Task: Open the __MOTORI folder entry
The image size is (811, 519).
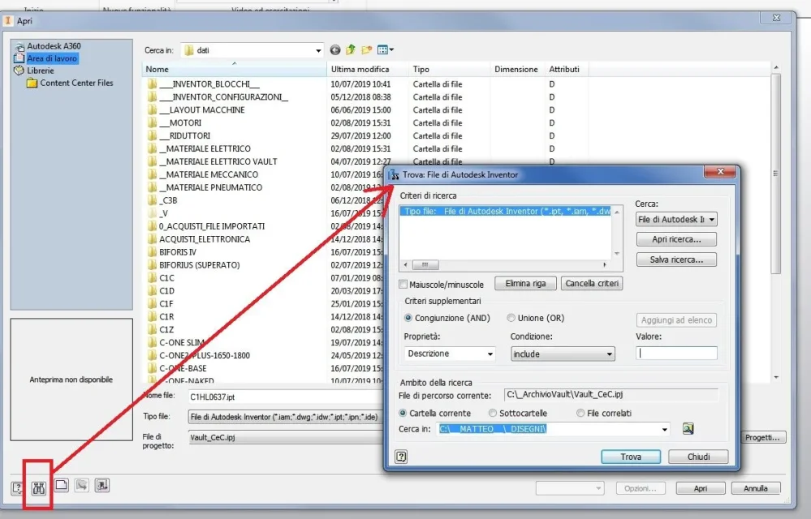Action: (x=180, y=123)
